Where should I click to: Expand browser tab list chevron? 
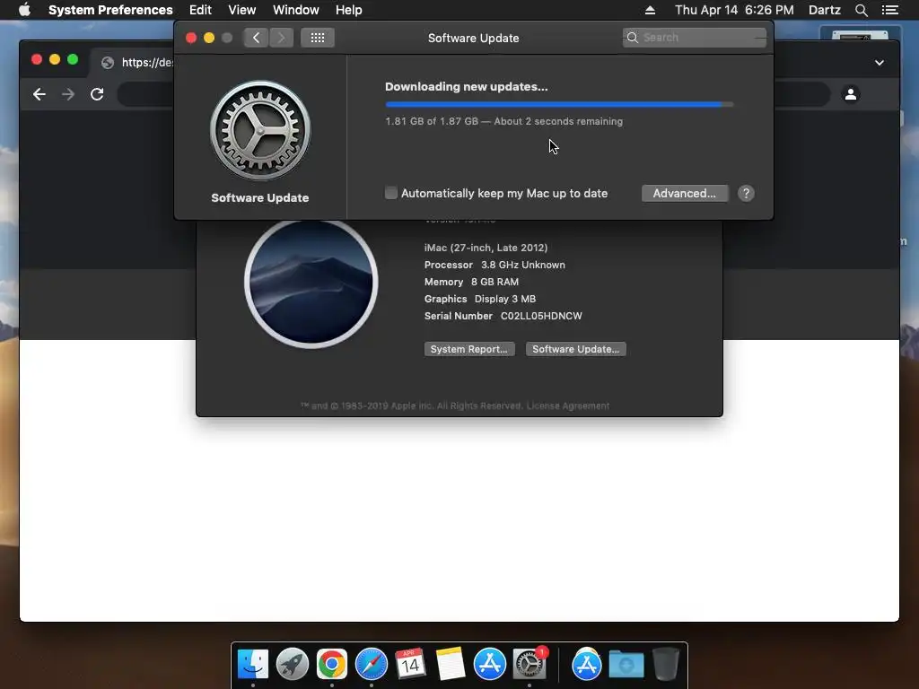(x=880, y=63)
